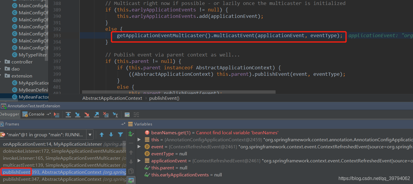Click the Drop Frame icon

(106, 115)
